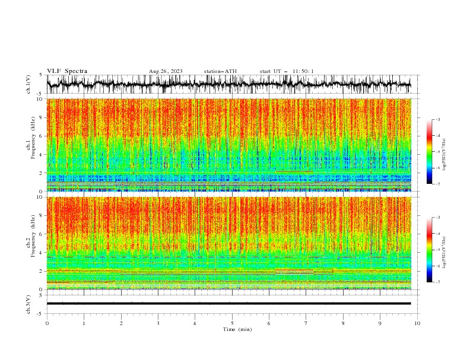The width and height of the screenshot is (470, 363).
Task: Click the ch.2 frequency tick label "6"
Action: click(41, 234)
